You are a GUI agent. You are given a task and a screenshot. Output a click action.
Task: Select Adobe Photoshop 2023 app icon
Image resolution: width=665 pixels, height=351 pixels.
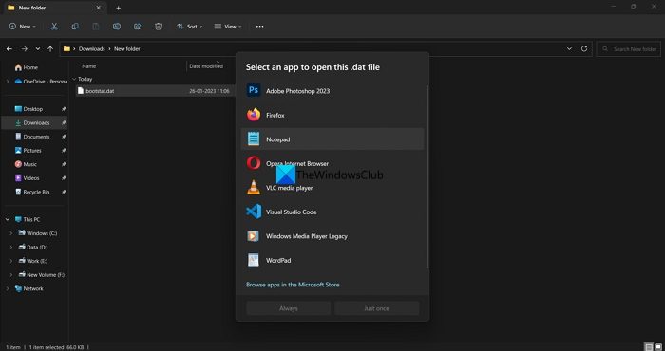254,91
